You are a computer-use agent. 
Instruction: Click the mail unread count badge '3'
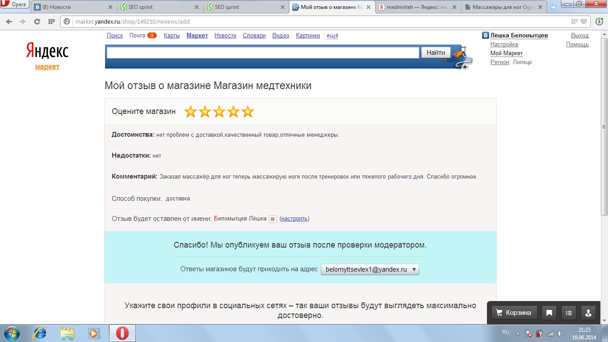152,36
